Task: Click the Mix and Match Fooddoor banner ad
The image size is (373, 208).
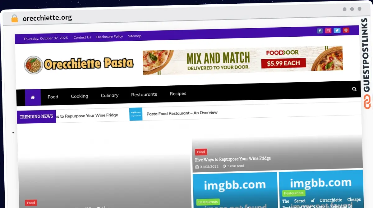Action: click(x=243, y=61)
